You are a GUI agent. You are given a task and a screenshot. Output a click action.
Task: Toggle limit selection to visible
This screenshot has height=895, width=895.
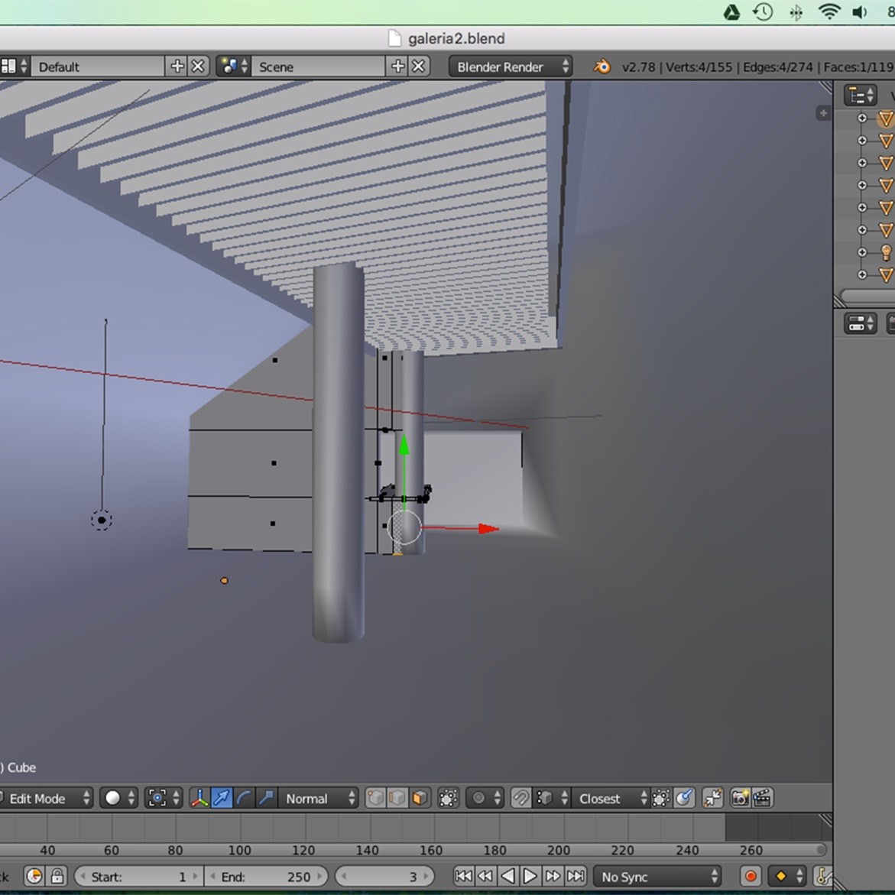pos(449,799)
